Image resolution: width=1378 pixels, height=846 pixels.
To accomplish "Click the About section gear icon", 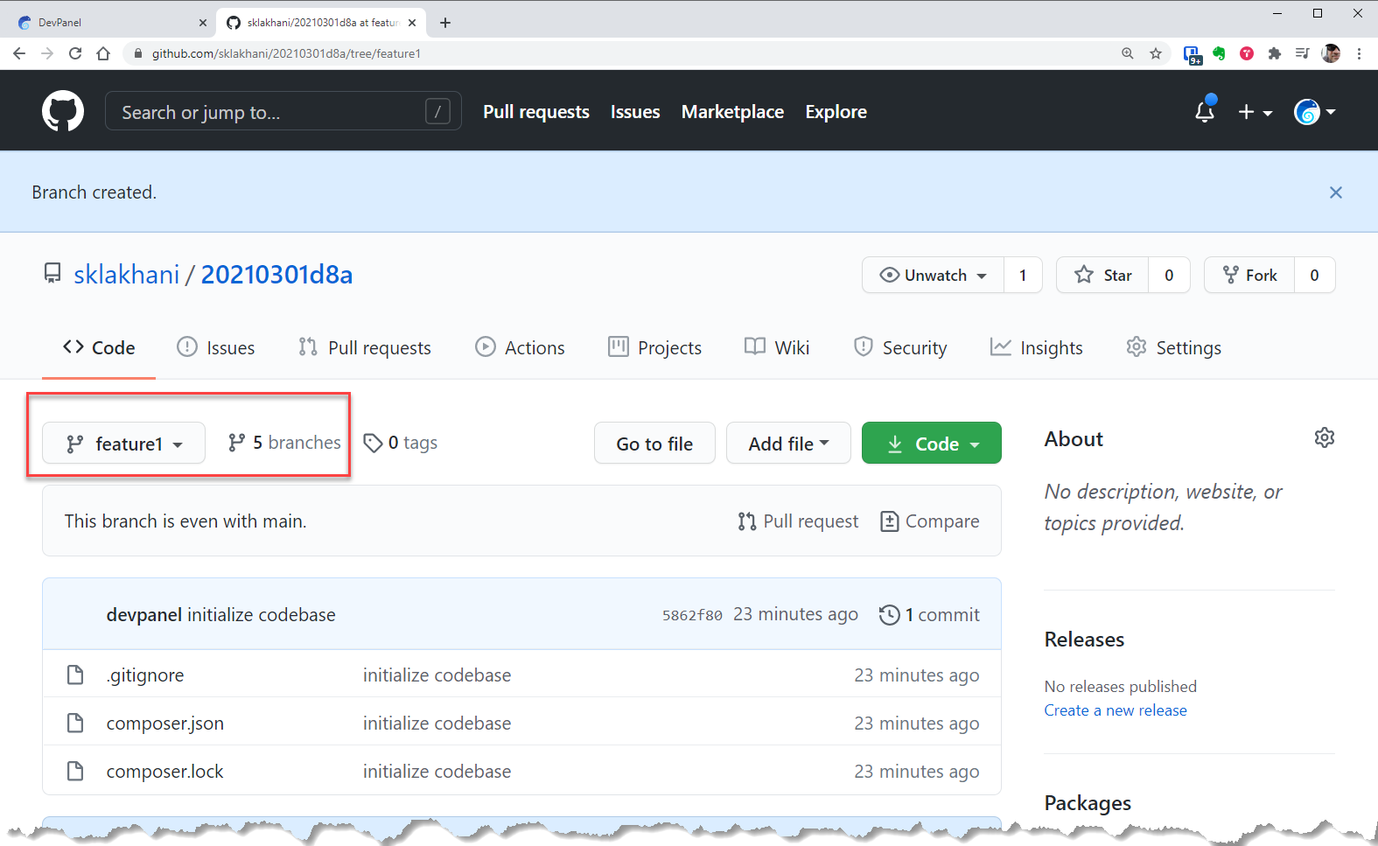I will click(1324, 437).
